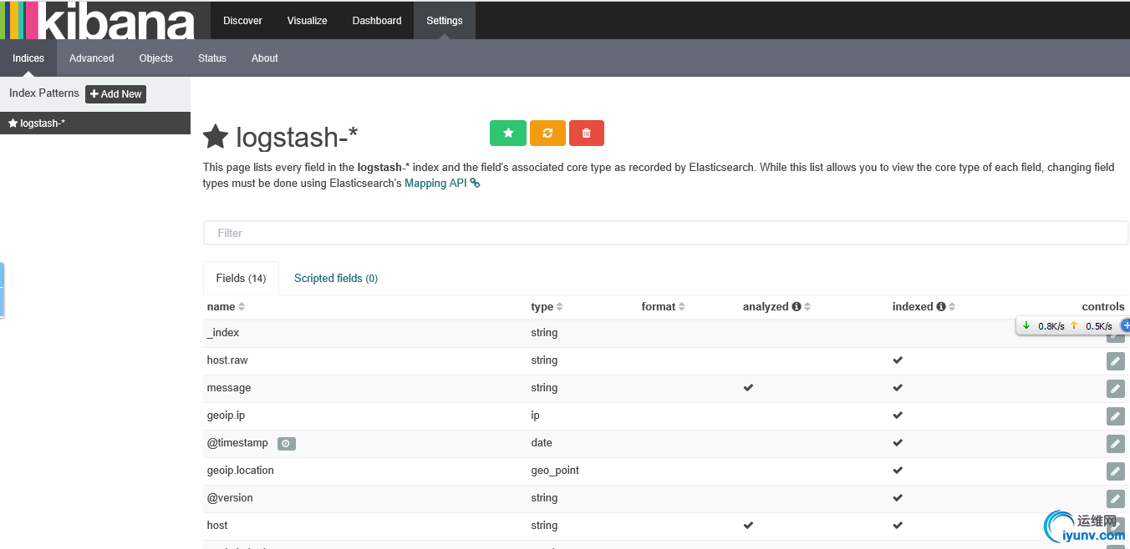This screenshot has width=1130, height=549.
Task: Click the red trash delete index button
Action: (x=587, y=133)
